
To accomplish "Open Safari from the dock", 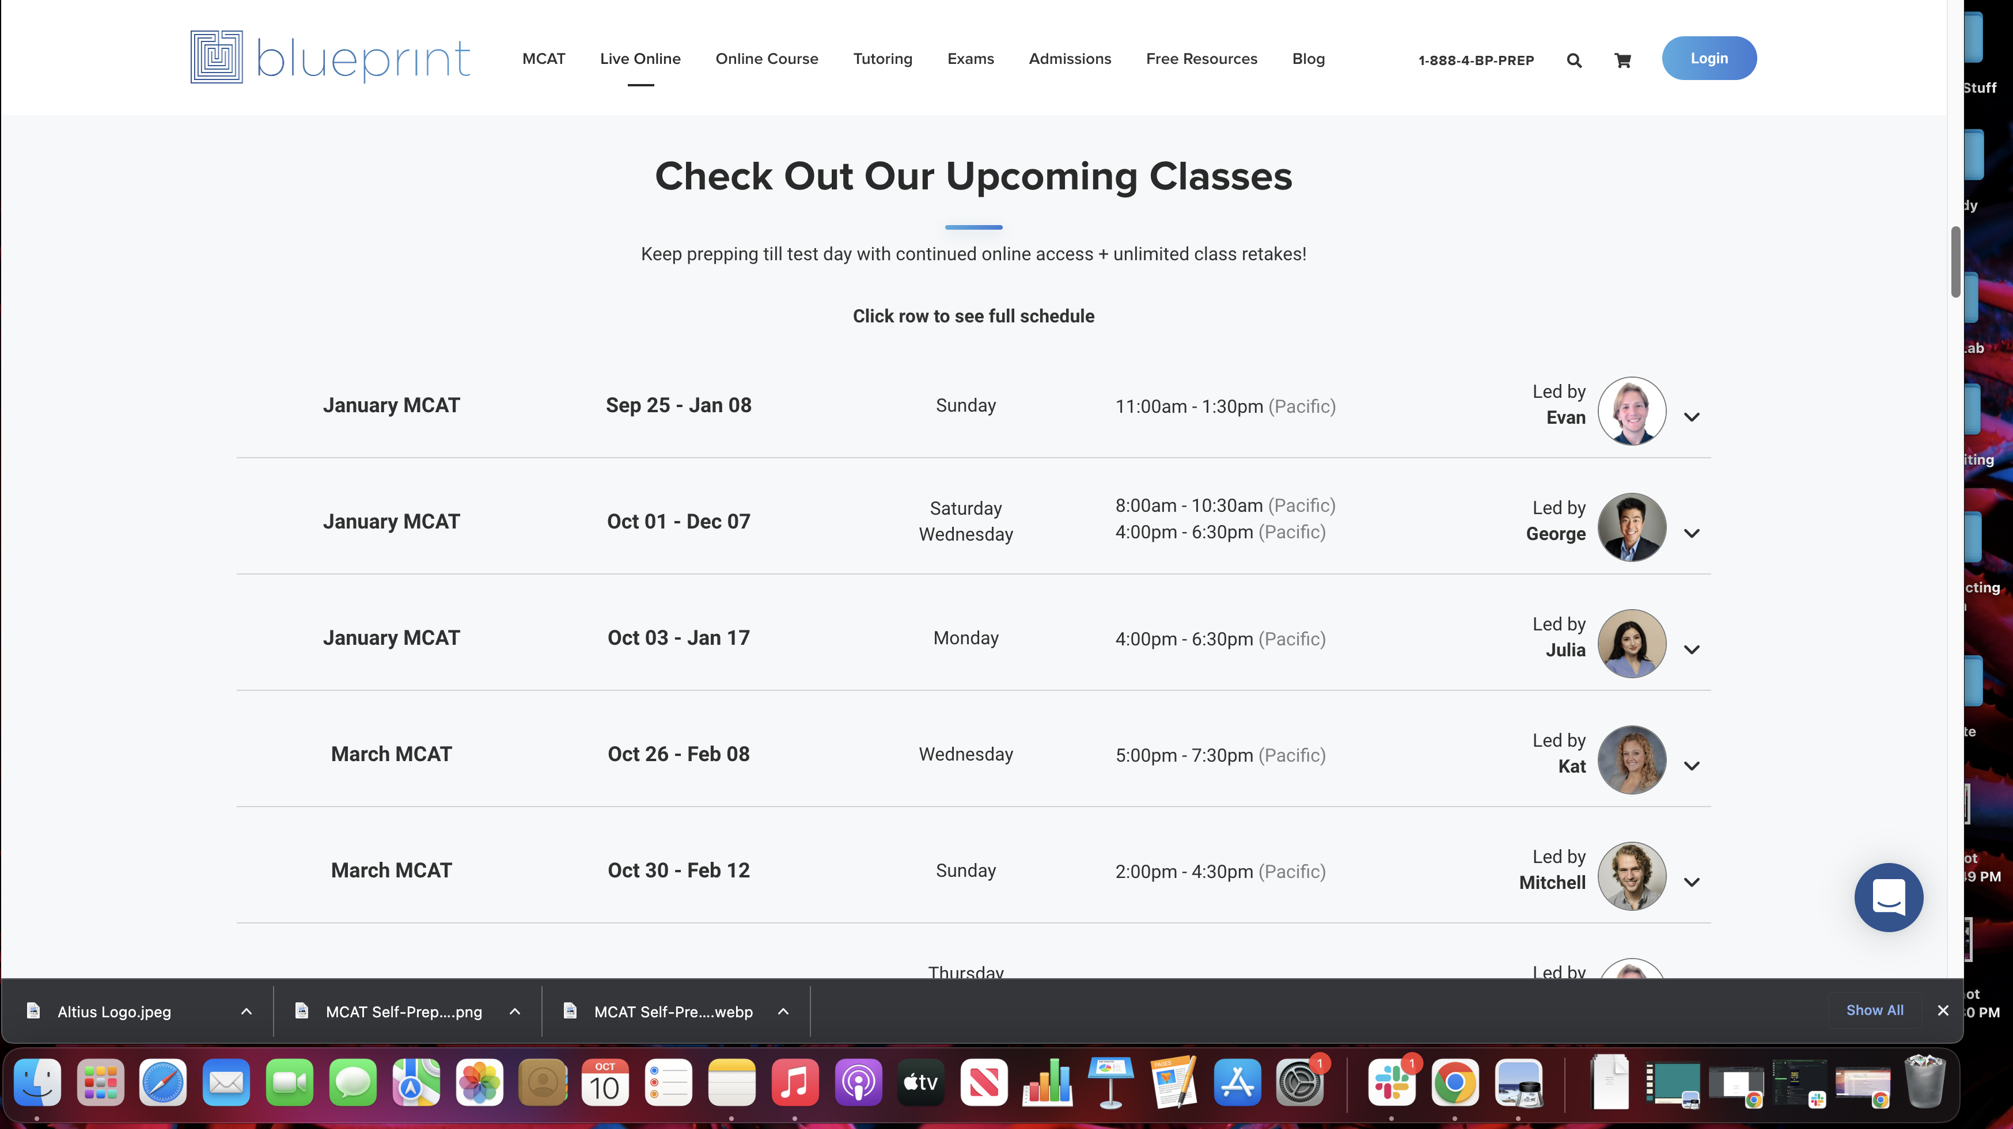I will coord(162,1083).
